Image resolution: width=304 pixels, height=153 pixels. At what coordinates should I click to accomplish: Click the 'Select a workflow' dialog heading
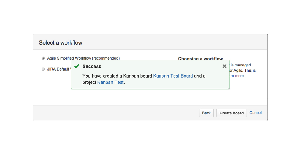[60, 43]
